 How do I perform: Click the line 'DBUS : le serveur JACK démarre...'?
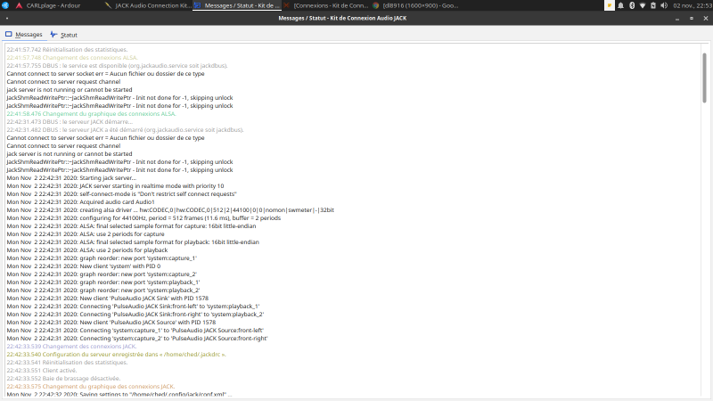pyautogui.click(x=70, y=122)
